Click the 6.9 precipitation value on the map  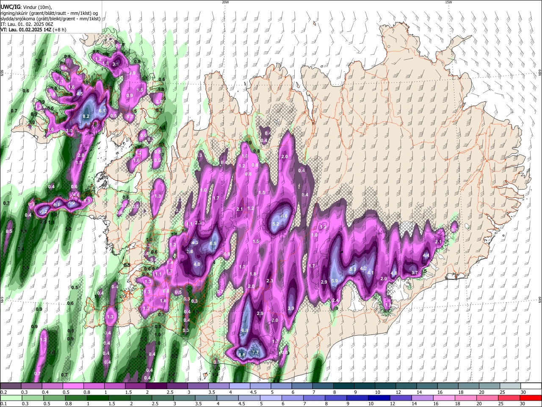coord(213,244)
